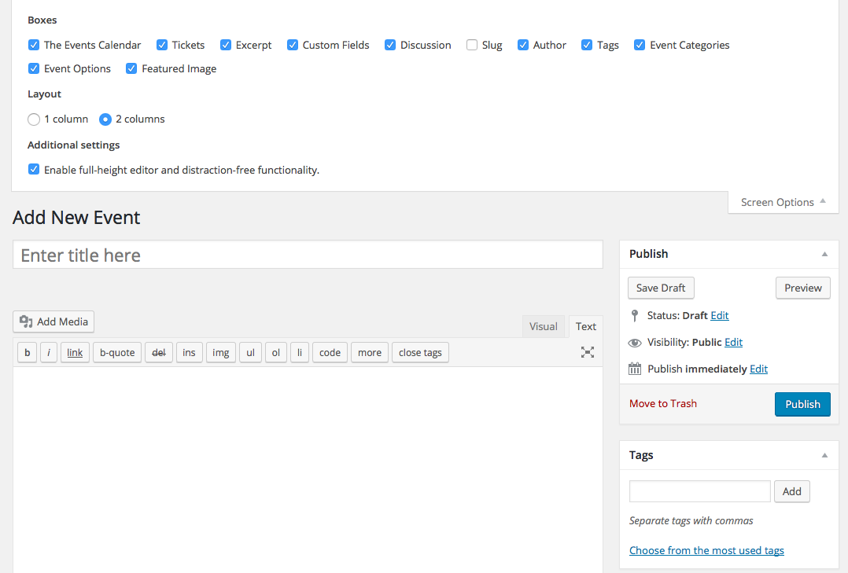Click the 'Enter title here' field
The width and height of the screenshot is (848, 573).
pos(308,255)
